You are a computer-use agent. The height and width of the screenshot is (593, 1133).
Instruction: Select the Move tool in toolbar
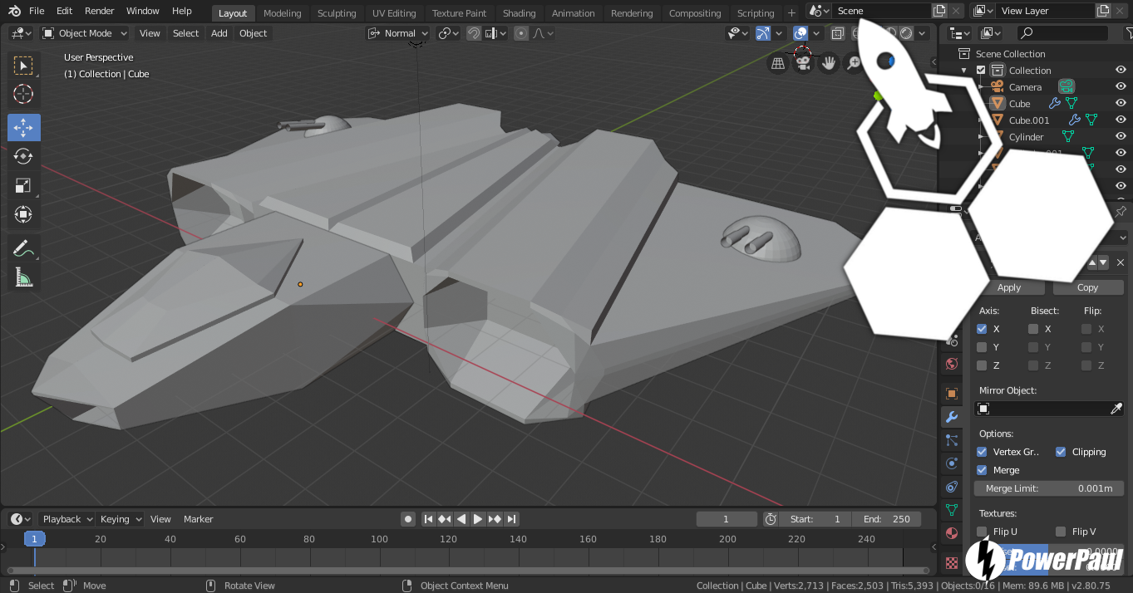23,127
